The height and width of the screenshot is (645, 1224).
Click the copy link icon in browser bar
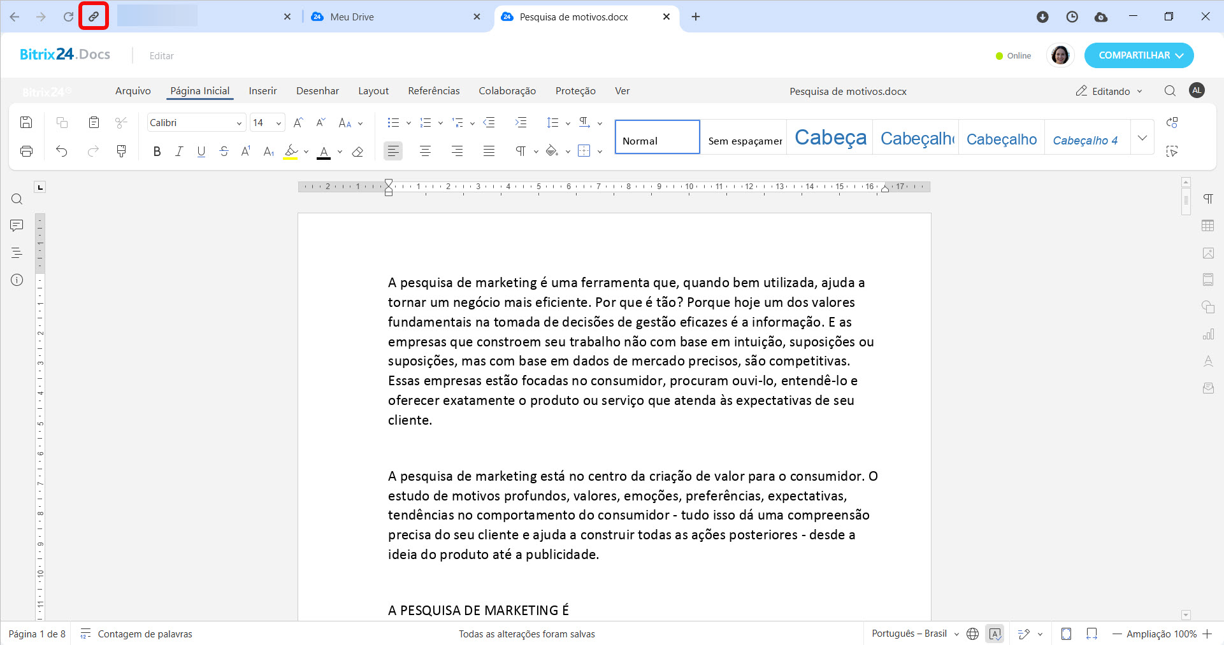(x=94, y=17)
